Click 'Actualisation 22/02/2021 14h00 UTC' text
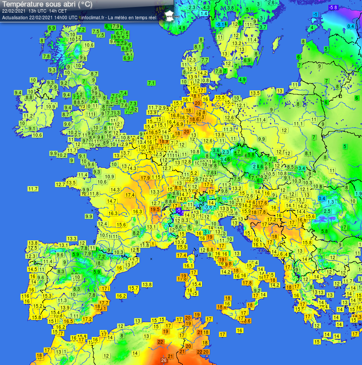 pyautogui.click(x=40, y=17)
